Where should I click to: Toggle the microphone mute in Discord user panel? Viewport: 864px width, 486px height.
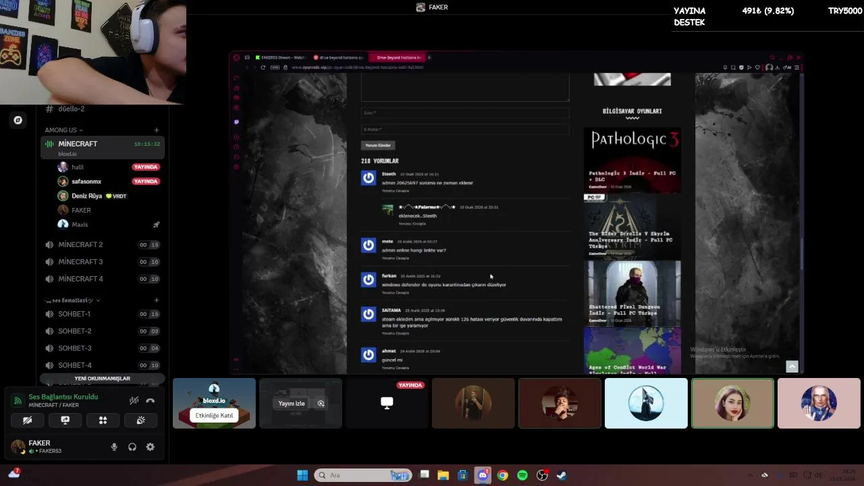point(114,447)
